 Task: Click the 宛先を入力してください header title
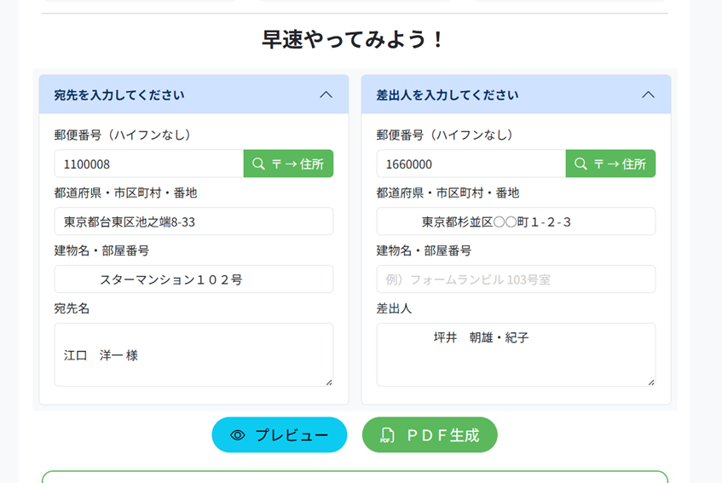point(119,95)
